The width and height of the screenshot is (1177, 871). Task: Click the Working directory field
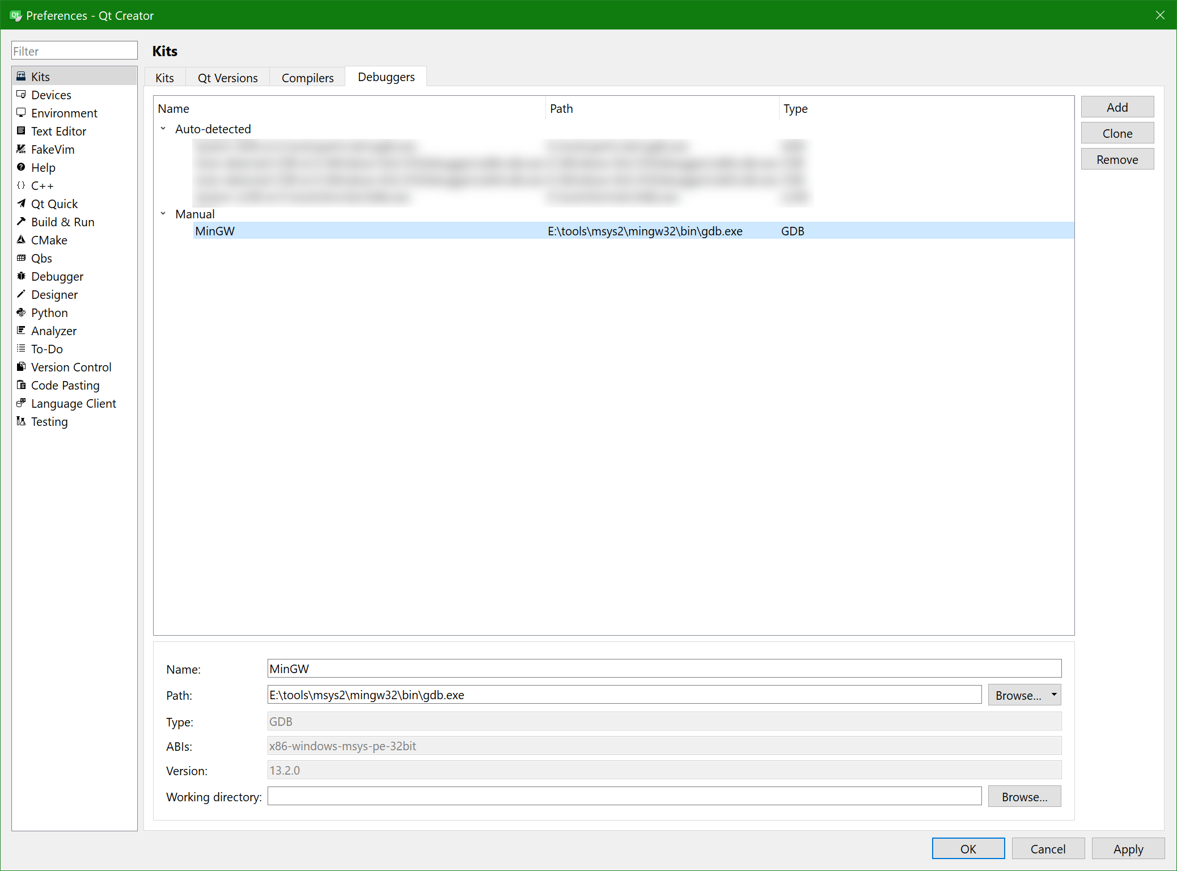pyautogui.click(x=625, y=796)
